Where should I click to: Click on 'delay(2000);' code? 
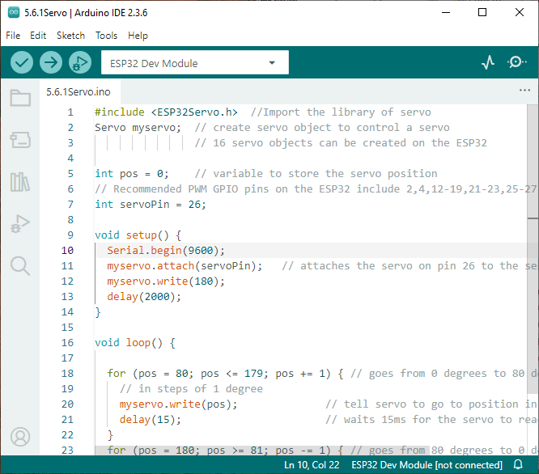tap(144, 296)
